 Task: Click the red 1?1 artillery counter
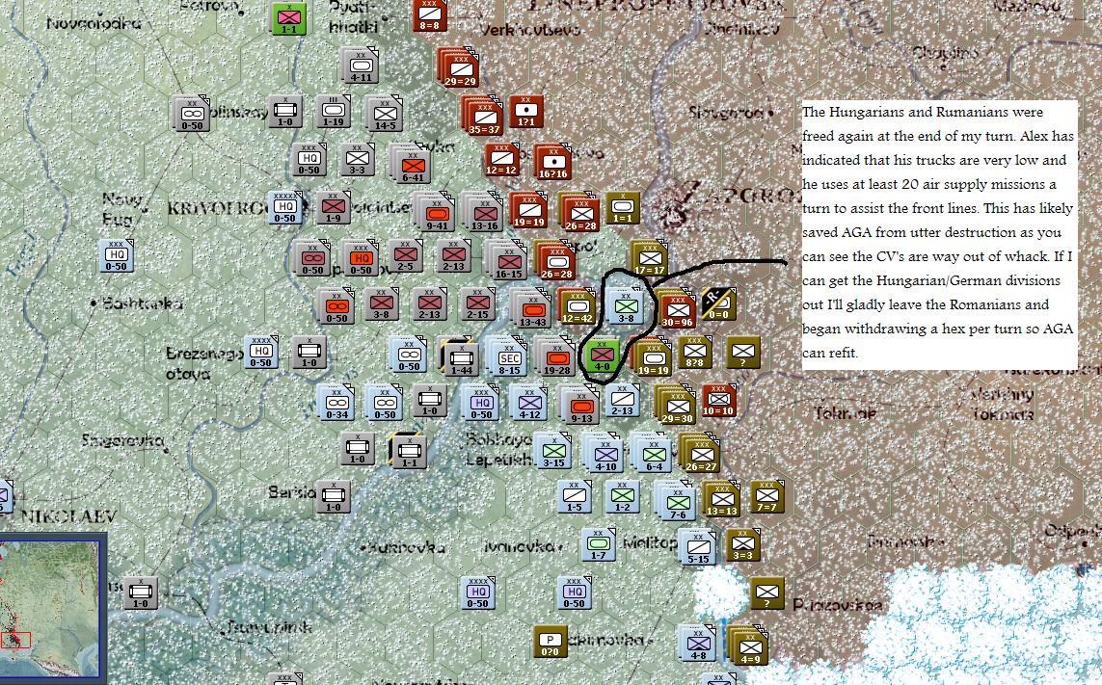[x=526, y=112]
